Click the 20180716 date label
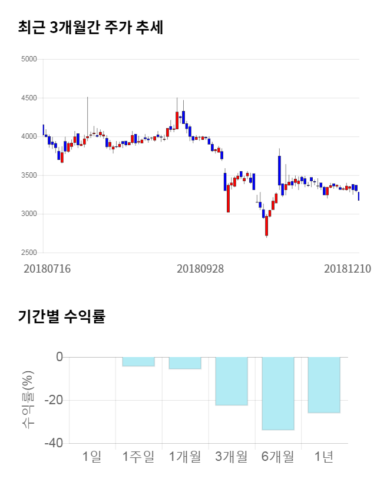Image resolution: width=377 pixels, height=478 pixels. tap(47, 269)
